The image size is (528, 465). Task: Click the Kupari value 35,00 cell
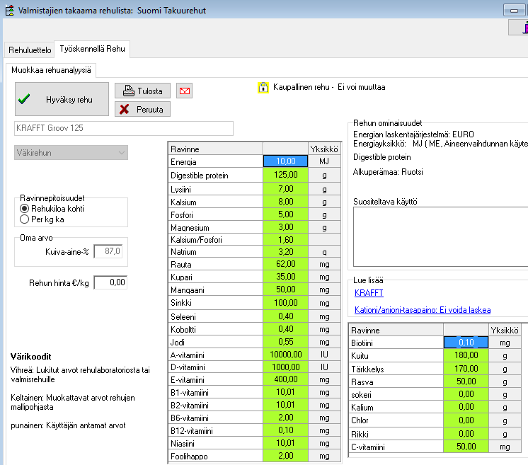pyautogui.click(x=285, y=277)
